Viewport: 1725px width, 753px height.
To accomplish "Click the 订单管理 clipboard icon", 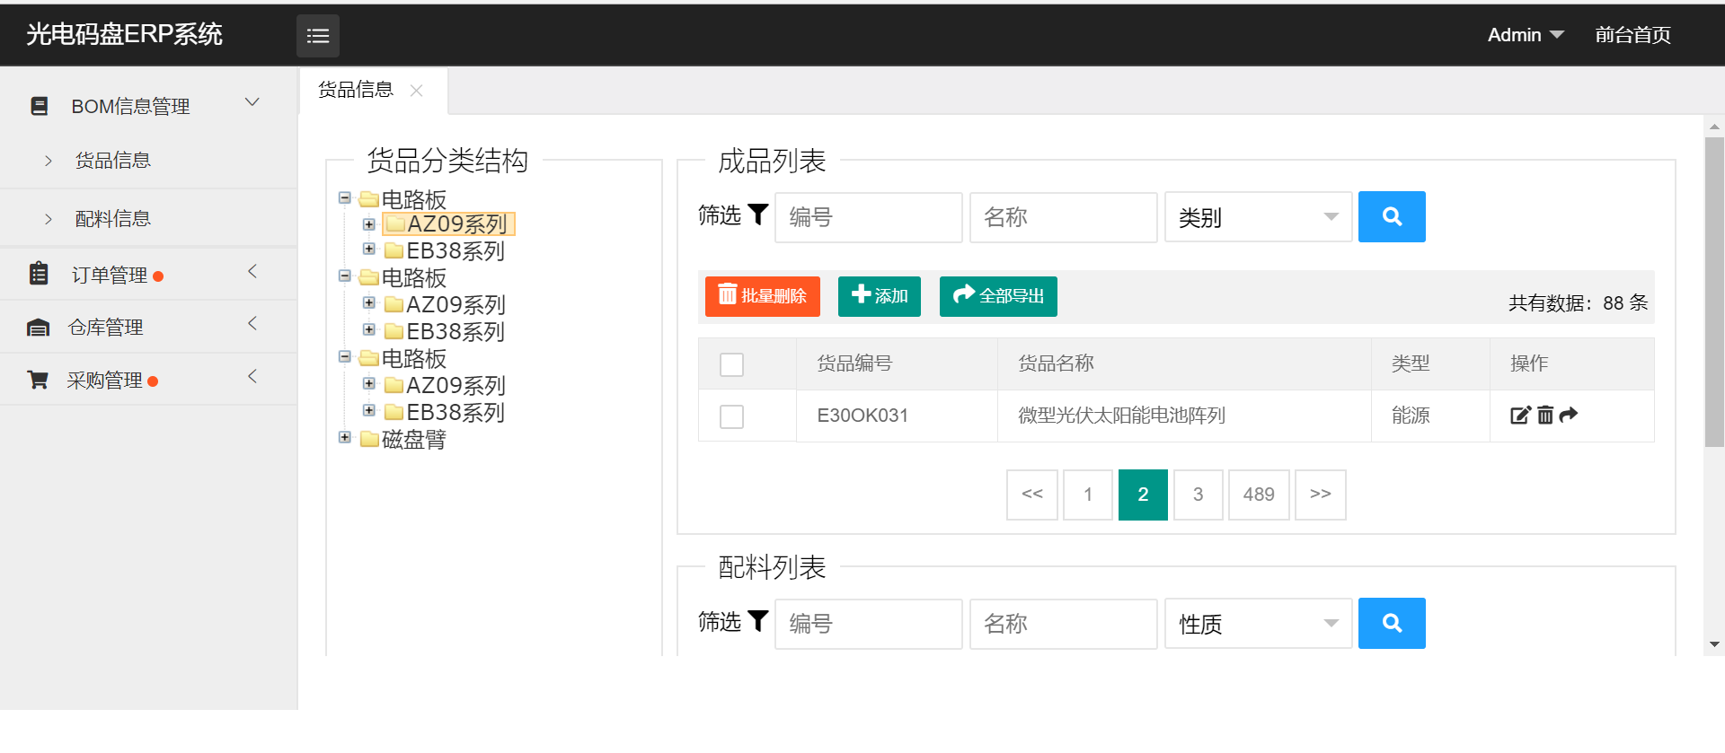I will coord(39,273).
